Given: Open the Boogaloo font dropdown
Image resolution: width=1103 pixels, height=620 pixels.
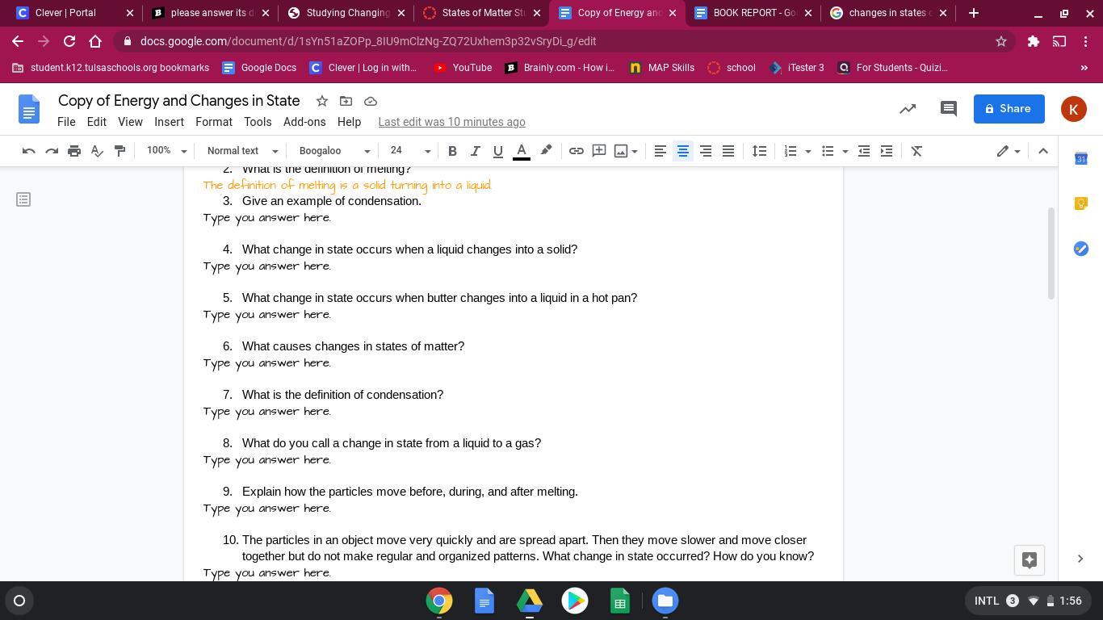Looking at the screenshot, I should click(x=334, y=151).
